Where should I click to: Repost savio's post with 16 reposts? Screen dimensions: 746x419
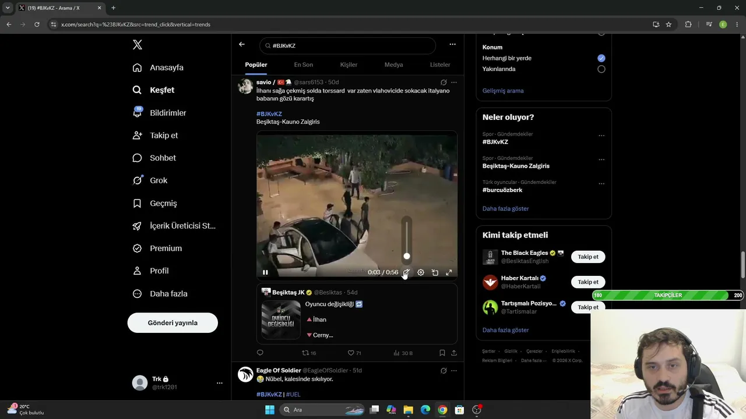[x=308, y=353]
